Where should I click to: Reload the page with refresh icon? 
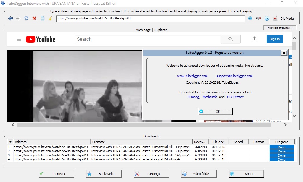tap(26, 18)
